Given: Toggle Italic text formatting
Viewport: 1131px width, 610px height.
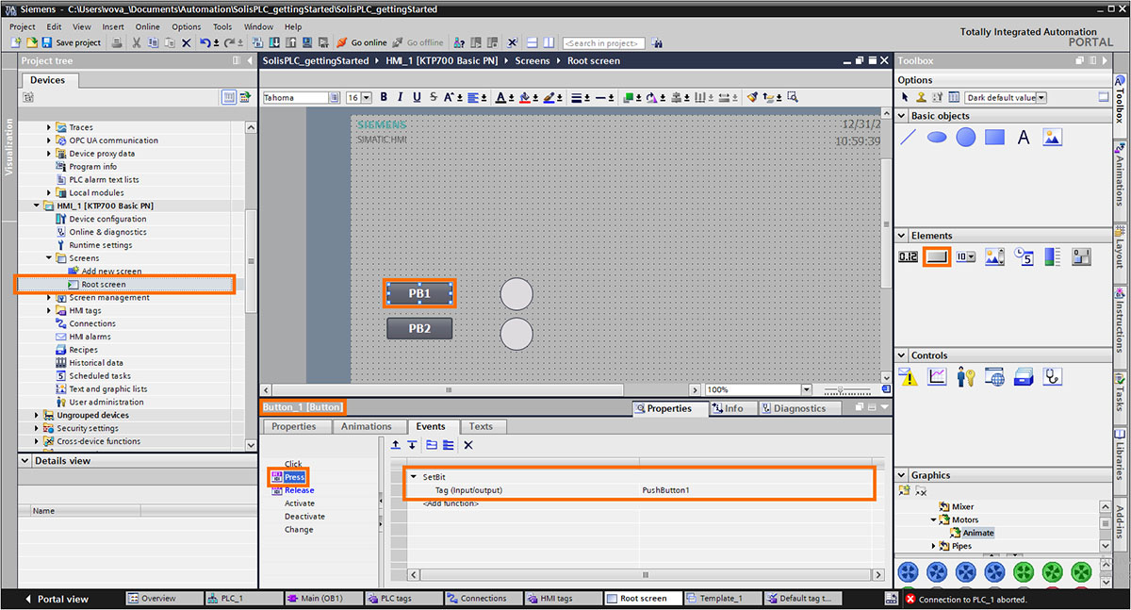Looking at the screenshot, I should pyautogui.click(x=400, y=97).
